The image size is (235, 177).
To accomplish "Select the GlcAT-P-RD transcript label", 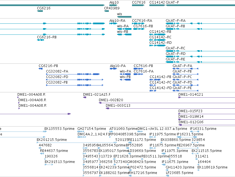I will (x=176, y=53).
